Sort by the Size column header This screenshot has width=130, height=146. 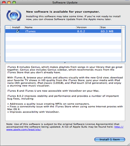110,27
